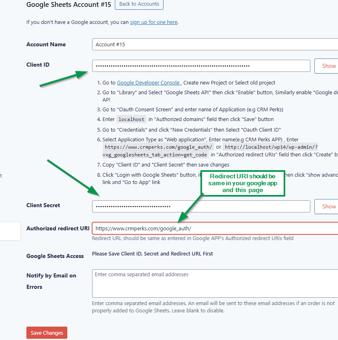Reveal the Client Secret with Show
Image resolution: width=338 pixels, height=340 pixels.
(326, 206)
